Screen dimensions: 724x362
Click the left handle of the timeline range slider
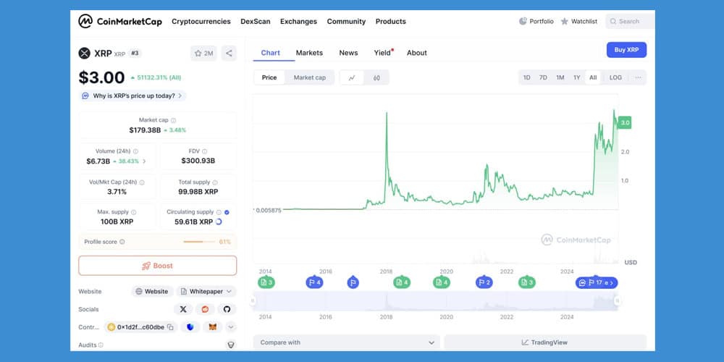pos(253,300)
